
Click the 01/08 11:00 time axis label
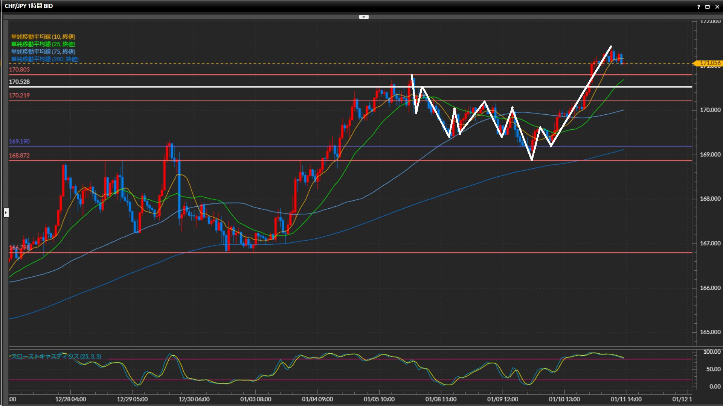(441, 399)
